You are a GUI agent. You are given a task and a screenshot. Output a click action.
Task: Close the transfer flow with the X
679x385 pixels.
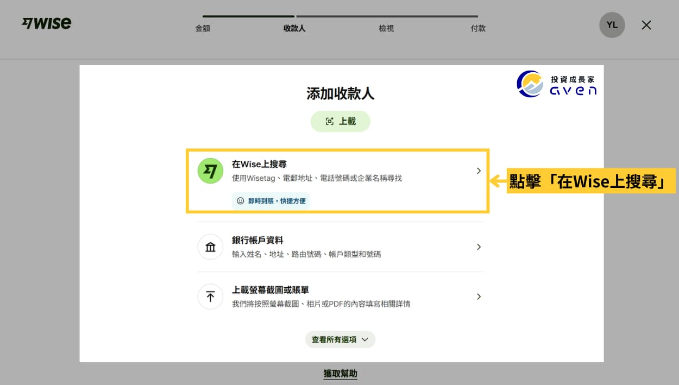[x=646, y=25]
